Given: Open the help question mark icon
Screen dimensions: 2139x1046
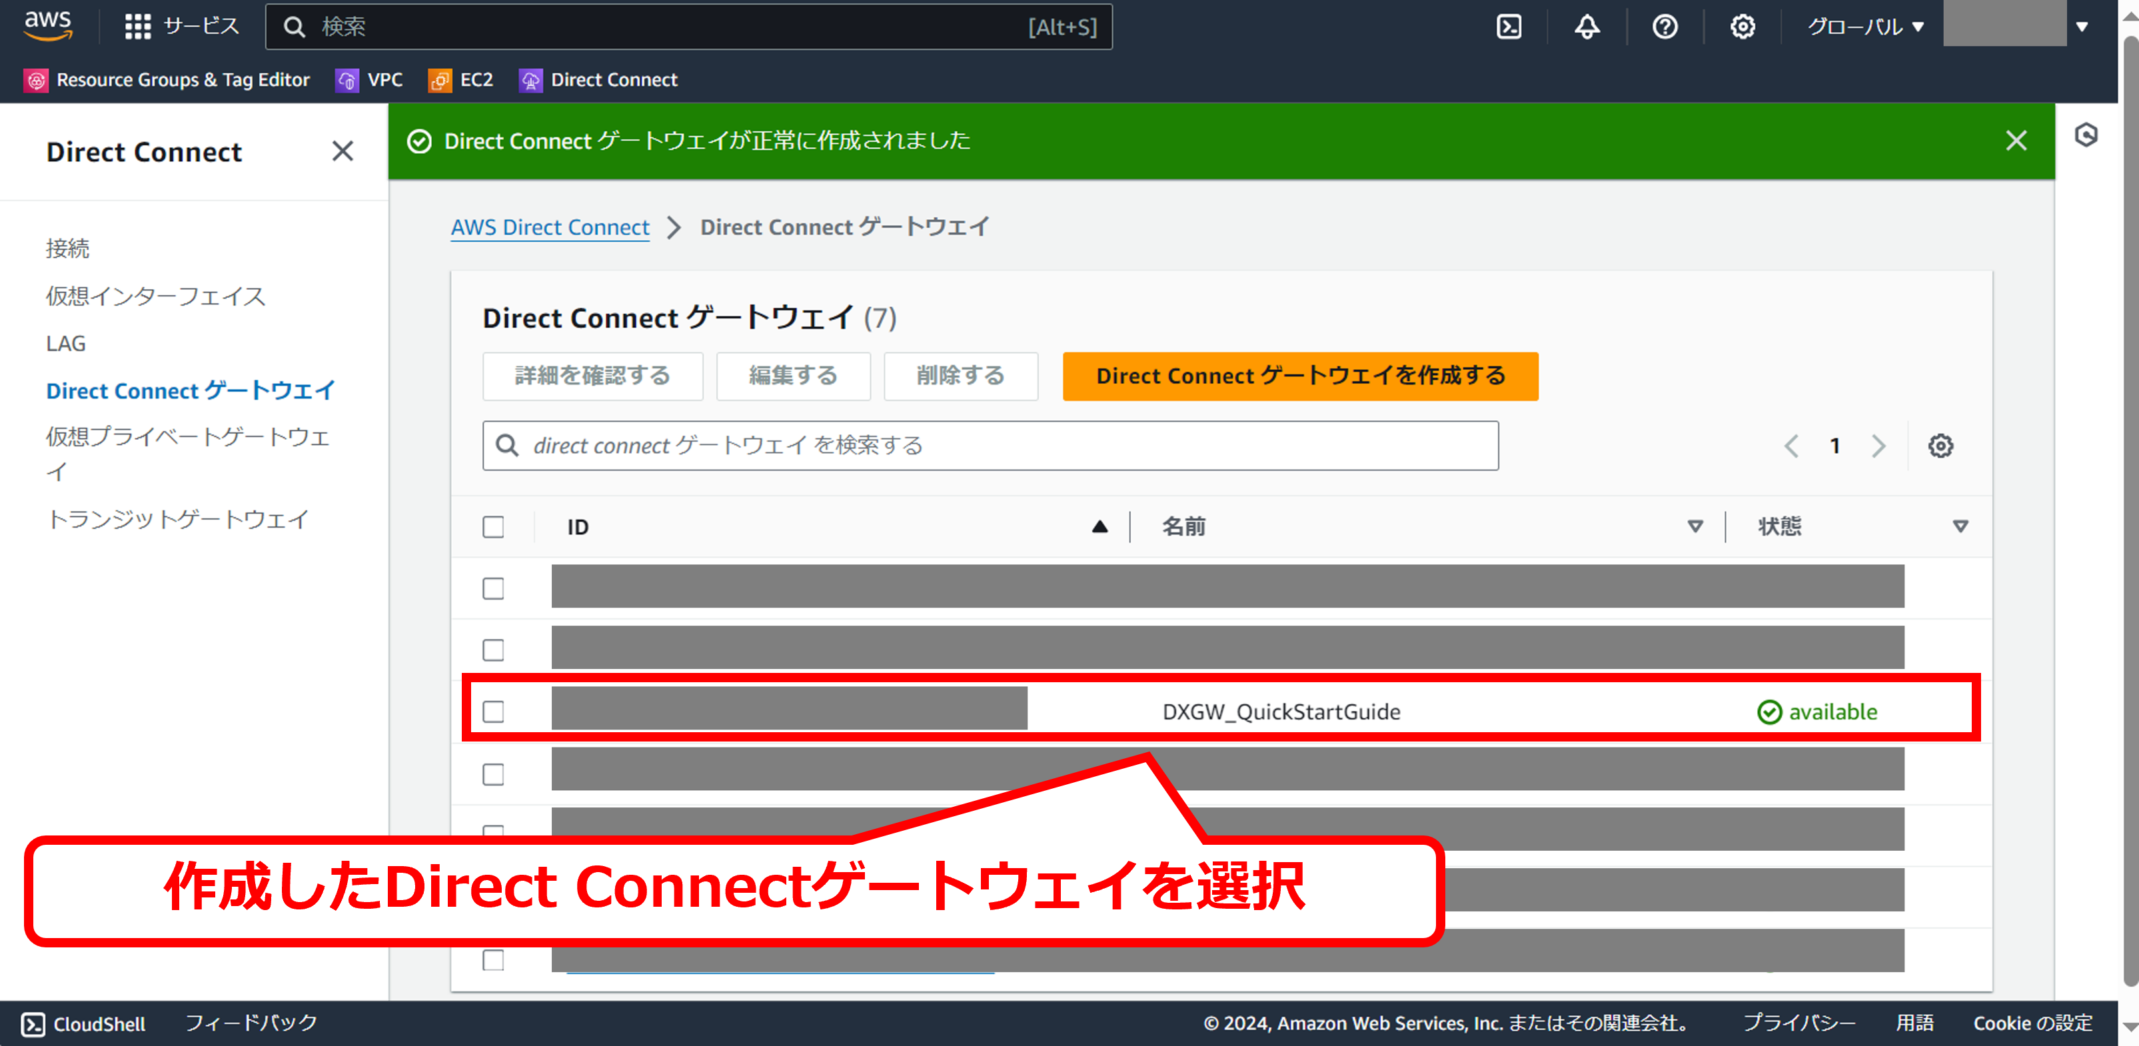Looking at the screenshot, I should [1664, 27].
